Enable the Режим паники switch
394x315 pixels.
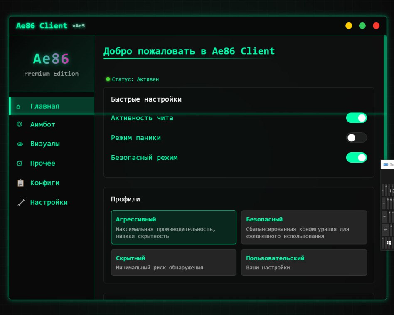(356, 138)
